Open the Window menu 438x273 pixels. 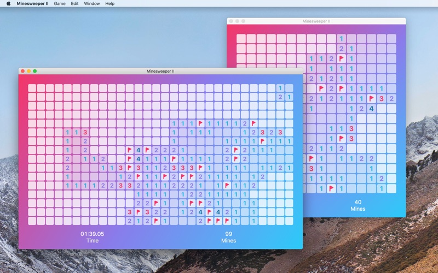coord(92,4)
